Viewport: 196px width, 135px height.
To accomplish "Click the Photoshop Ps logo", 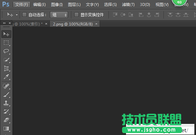I will tap(6, 4).
